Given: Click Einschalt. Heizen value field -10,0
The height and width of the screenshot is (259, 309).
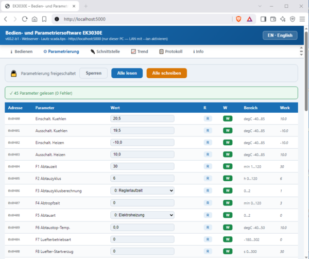Looking at the screenshot, I should [x=142, y=143].
